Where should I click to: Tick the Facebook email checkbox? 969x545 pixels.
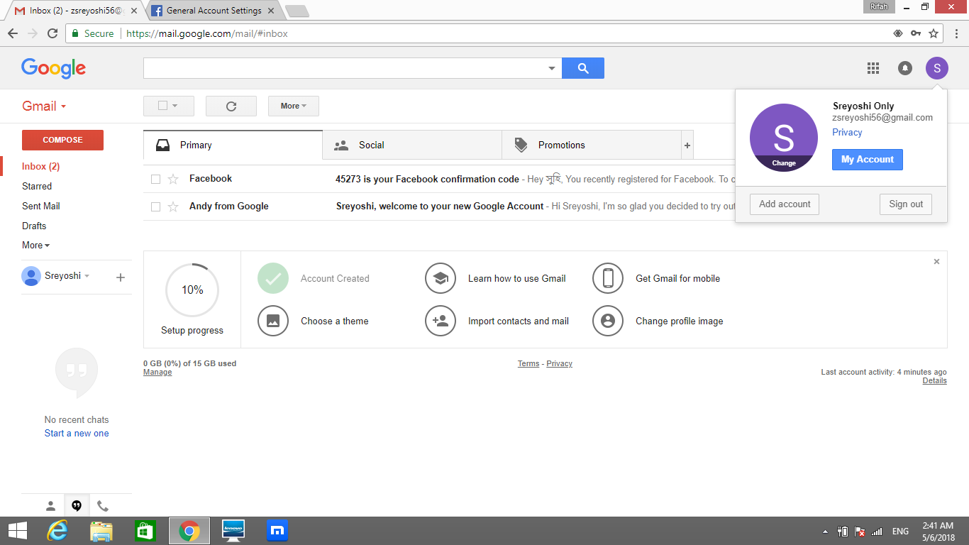[155, 179]
